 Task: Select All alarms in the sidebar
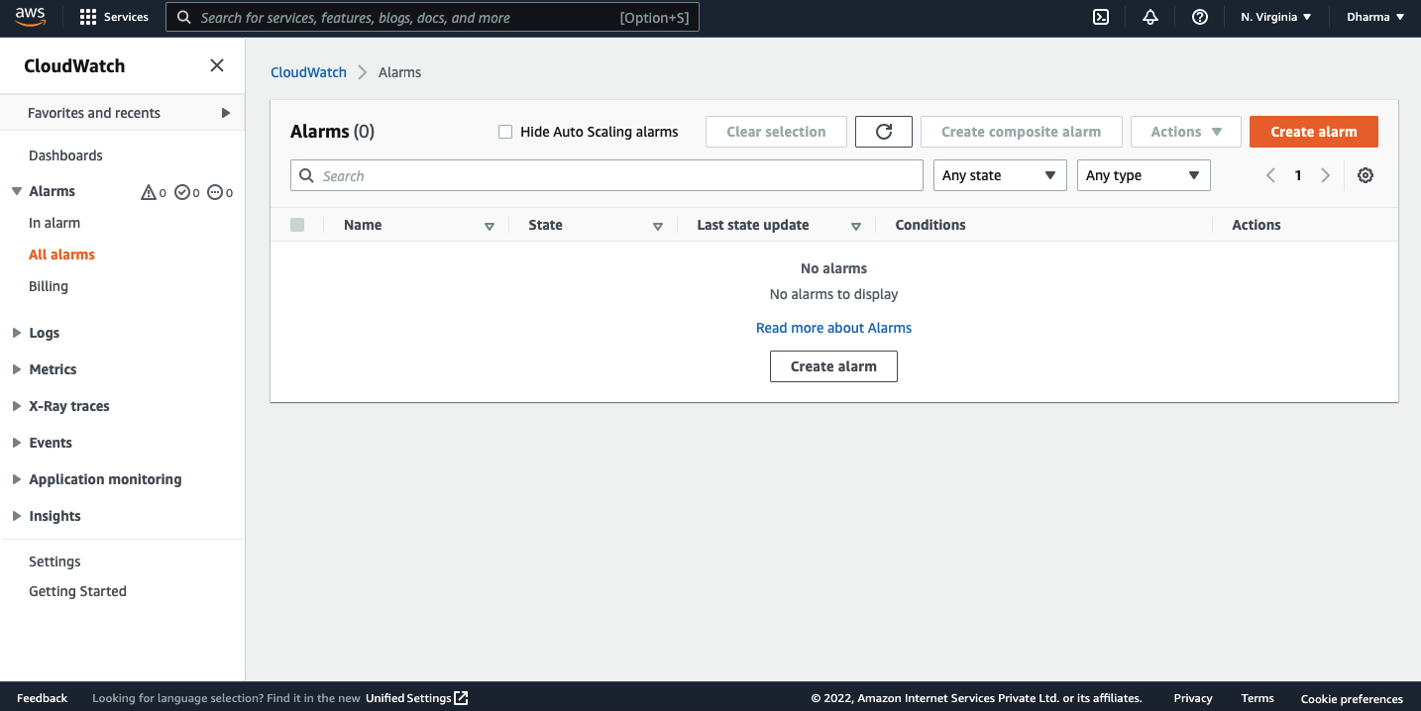coord(61,254)
